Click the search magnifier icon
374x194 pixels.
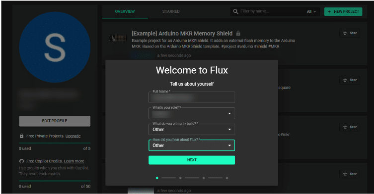(x=235, y=11)
